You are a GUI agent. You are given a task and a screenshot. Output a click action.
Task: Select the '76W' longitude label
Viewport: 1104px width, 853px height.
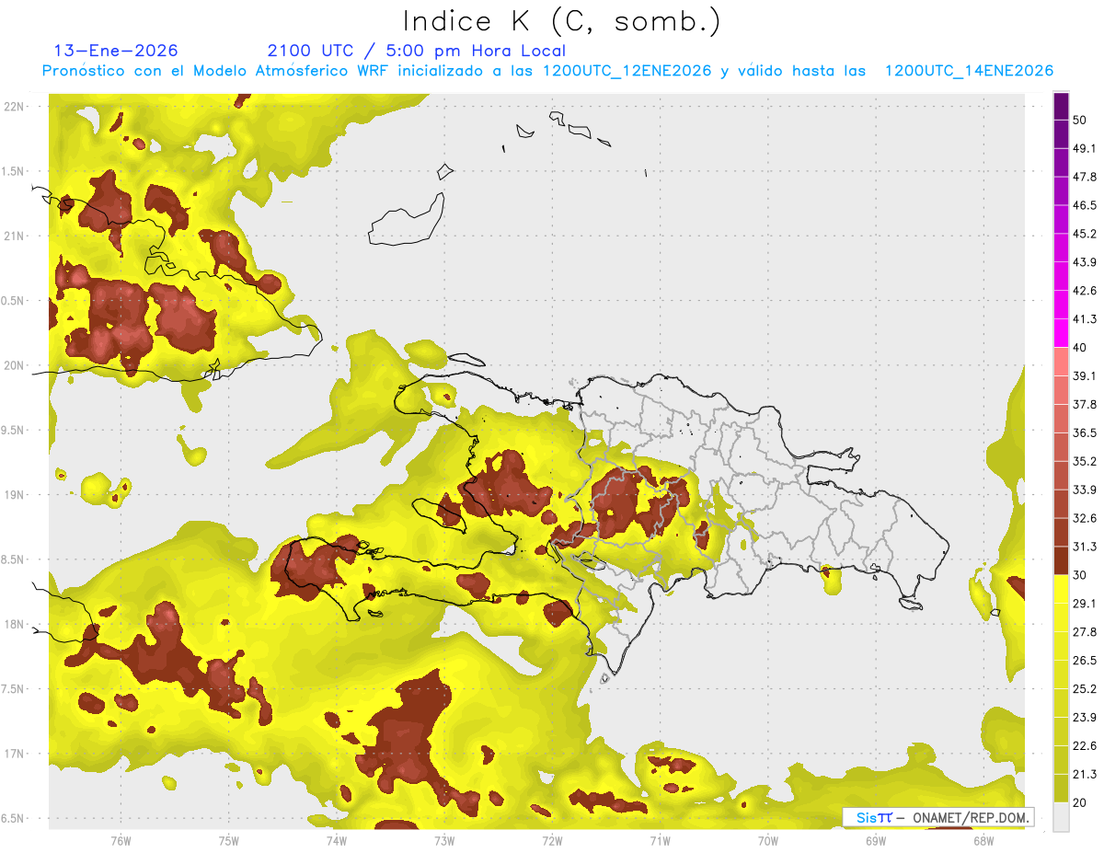click(x=121, y=841)
